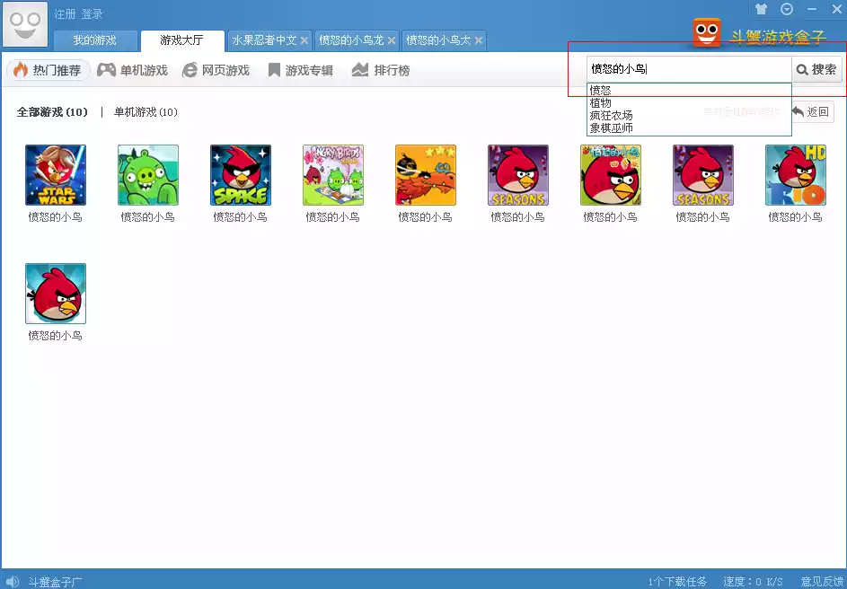Screen dimensions: 847x589
Task: Open the 排行榜 ranking section
Action: [x=381, y=70]
